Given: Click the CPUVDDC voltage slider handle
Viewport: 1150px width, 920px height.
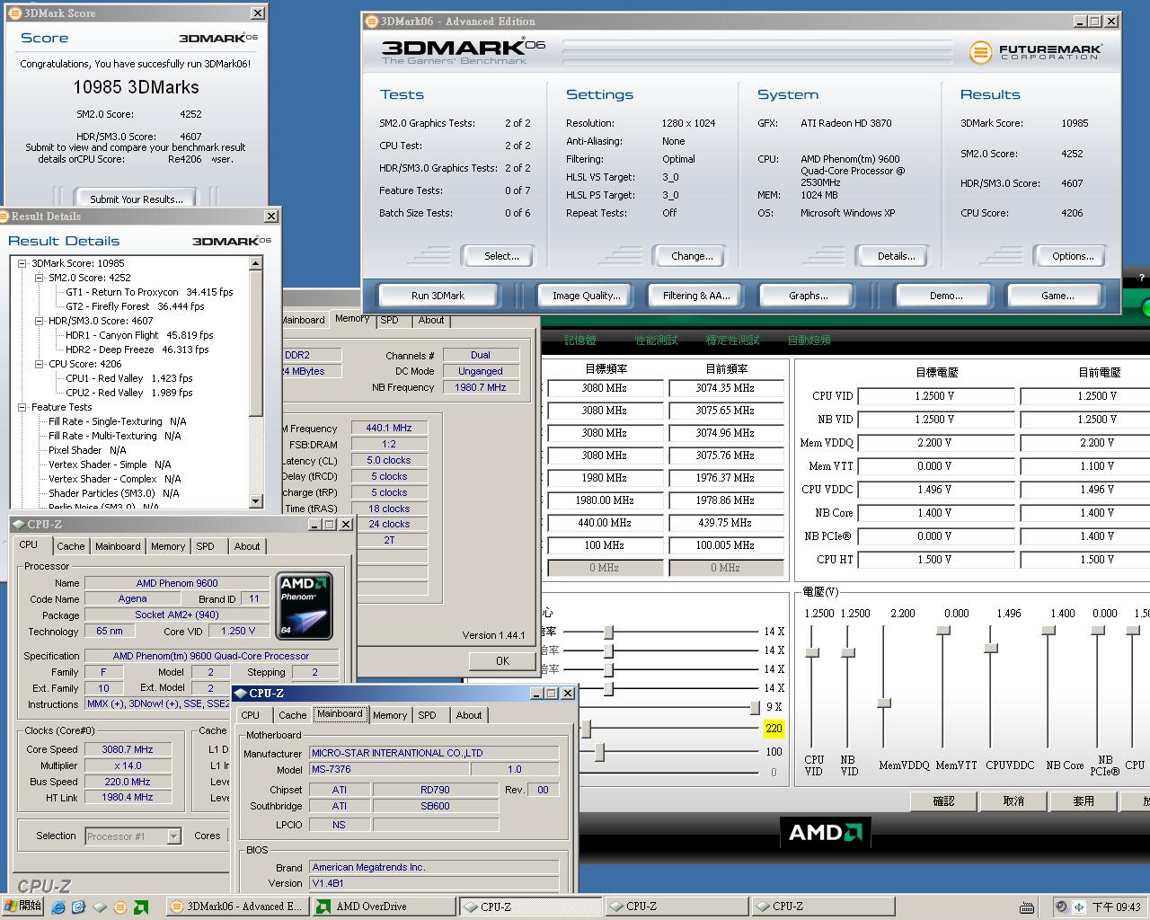Looking at the screenshot, I should [x=992, y=648].
